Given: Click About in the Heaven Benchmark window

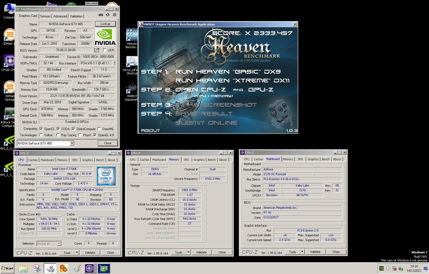Looking at the screenshot, I should (x=150, y=131).
